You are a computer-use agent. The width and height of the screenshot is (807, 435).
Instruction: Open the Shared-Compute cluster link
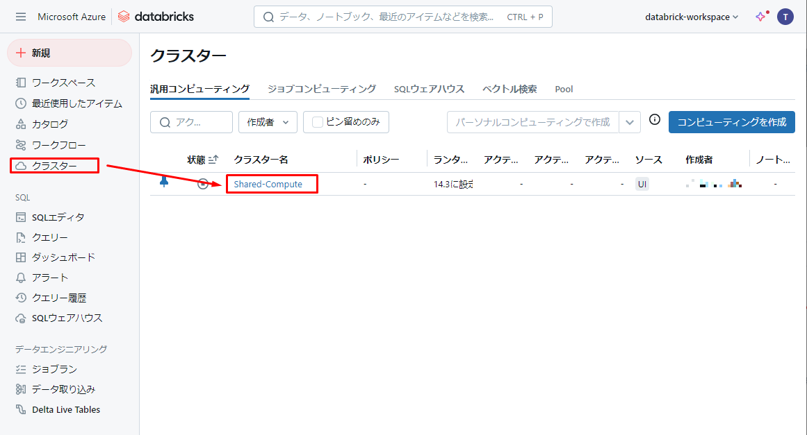(268, 184)
